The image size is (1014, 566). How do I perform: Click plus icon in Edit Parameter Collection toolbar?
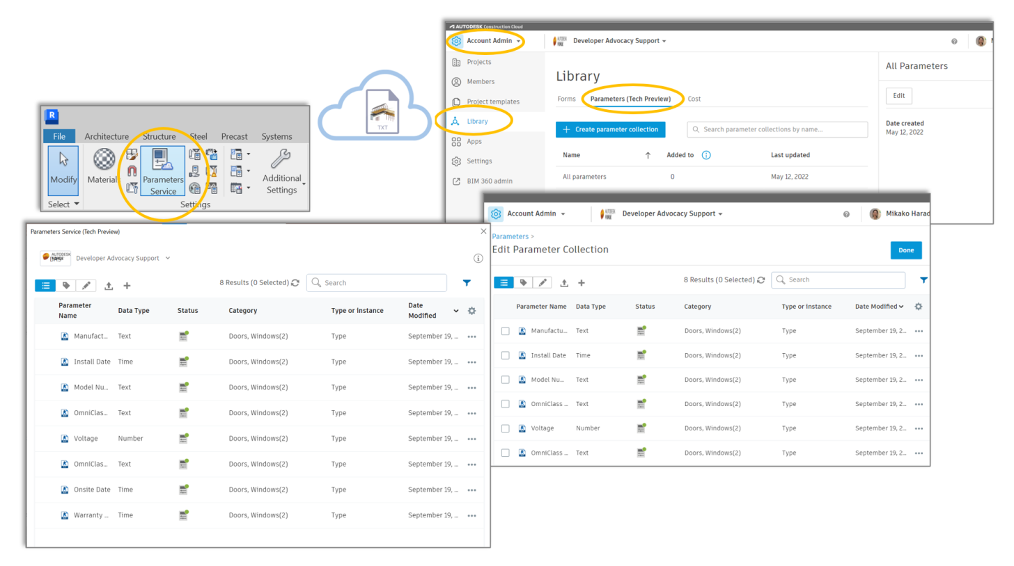tap(582, 282)
